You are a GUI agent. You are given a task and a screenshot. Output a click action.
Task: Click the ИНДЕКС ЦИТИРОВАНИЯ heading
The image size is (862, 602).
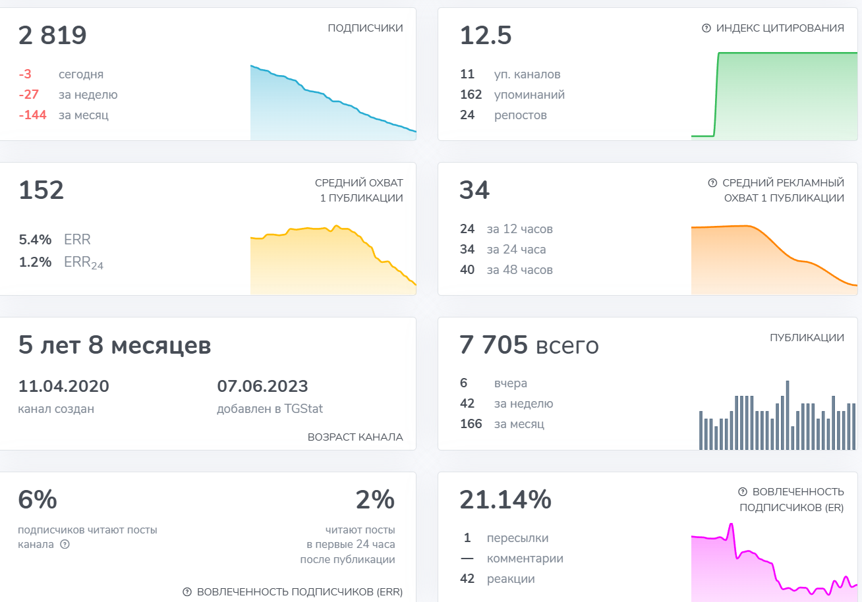[780, 28]
